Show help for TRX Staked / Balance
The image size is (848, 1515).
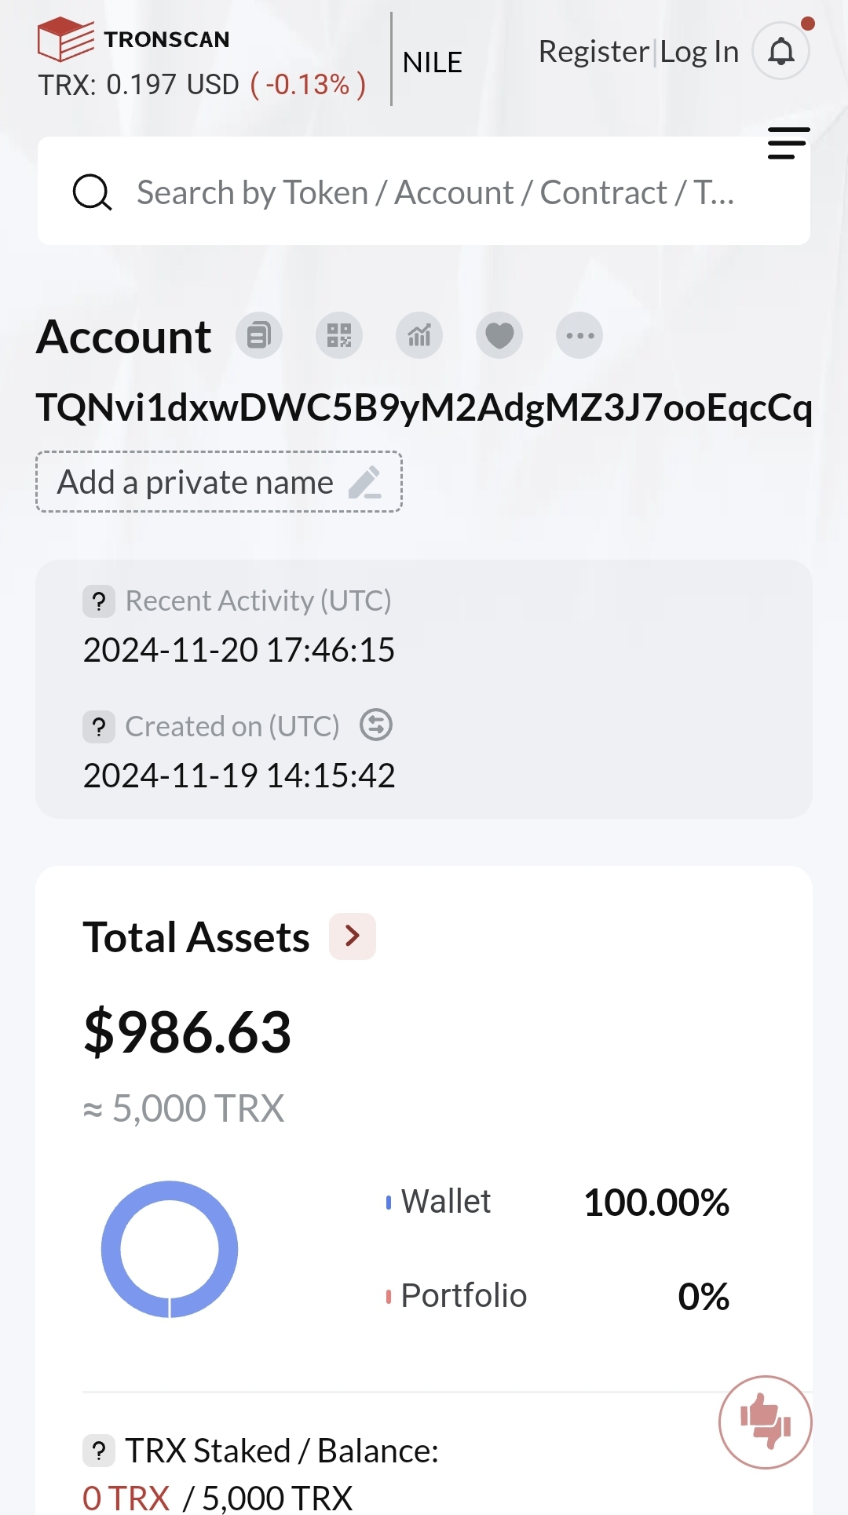[99, 1451]
